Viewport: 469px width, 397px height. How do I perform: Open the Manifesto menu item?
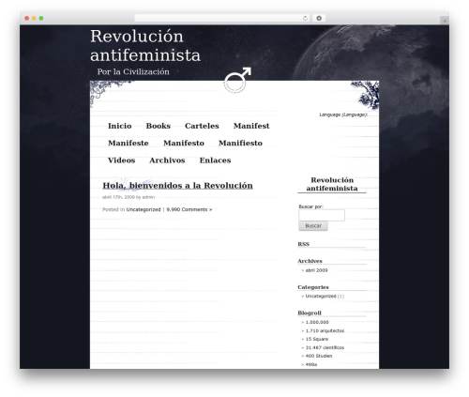184,143
